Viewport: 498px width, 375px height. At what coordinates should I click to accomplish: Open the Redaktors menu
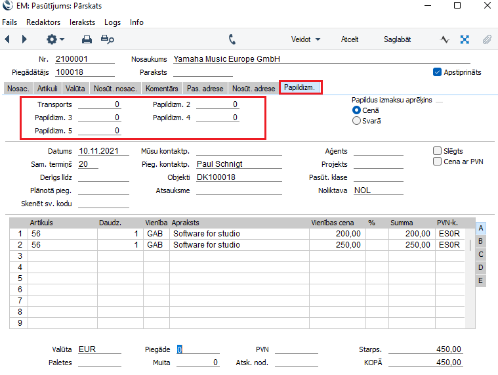[43, 22]
